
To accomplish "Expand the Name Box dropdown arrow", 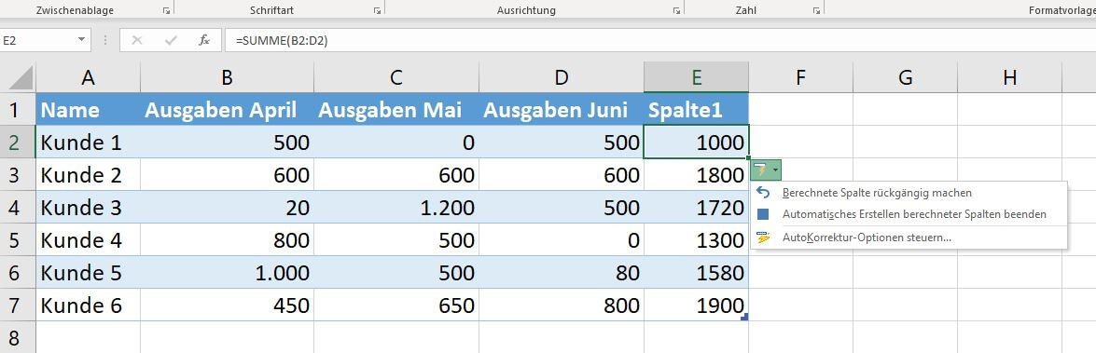I will tap(82, 40).
